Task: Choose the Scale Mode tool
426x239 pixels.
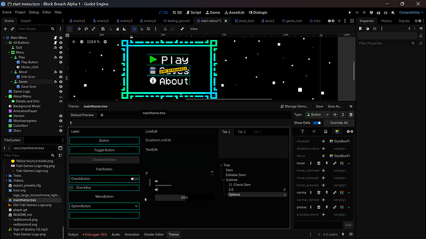Action: click(x=93, y=29)
